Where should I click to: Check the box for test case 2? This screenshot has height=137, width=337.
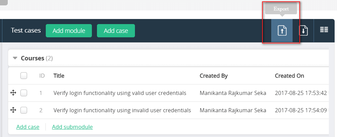point(24,110)
